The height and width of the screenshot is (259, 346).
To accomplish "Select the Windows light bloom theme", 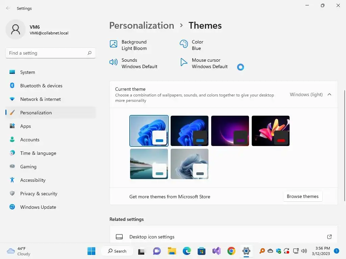I will click(x=149, y=131).
